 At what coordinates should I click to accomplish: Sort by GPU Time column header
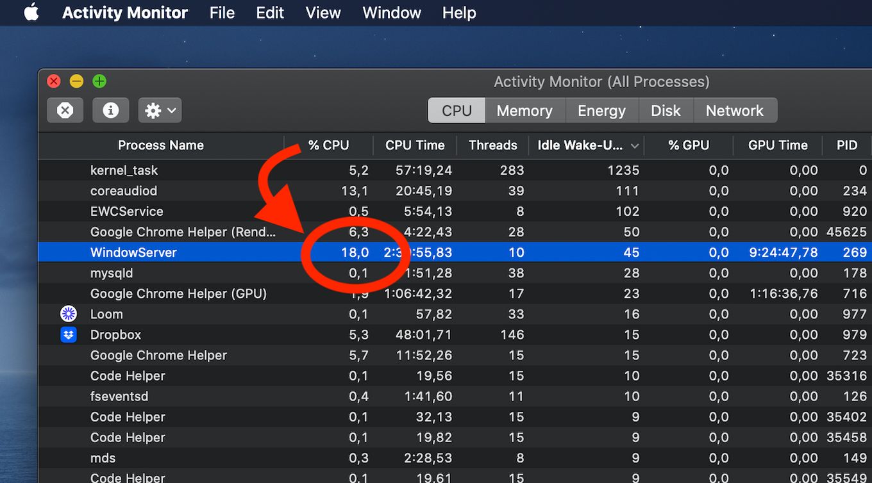(x=778, y=145)
